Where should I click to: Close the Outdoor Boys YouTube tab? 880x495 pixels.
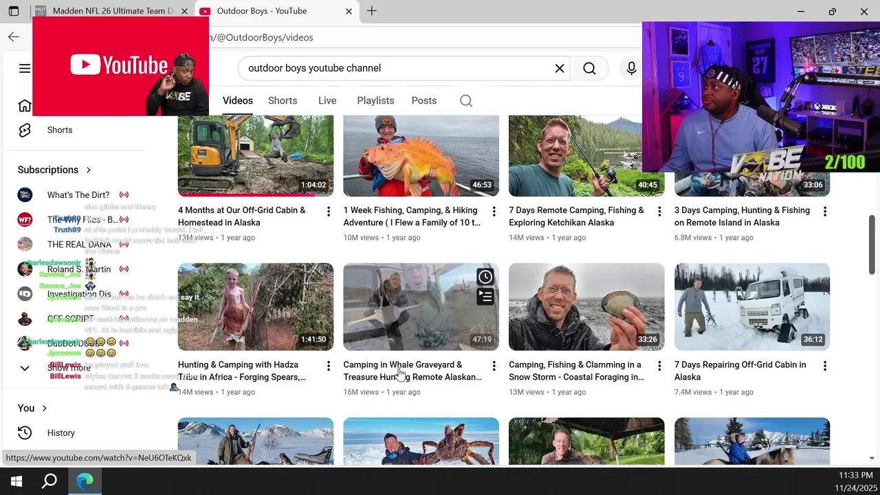coord(349,11)
